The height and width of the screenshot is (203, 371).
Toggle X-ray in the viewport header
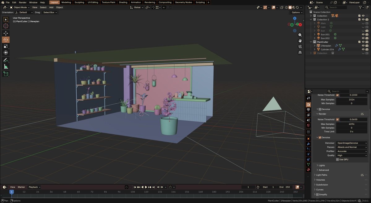[x=282, y=7]
